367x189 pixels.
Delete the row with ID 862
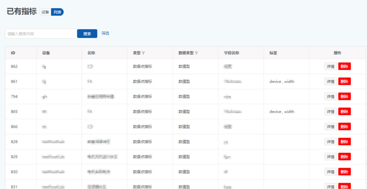[x=344, y=66]
